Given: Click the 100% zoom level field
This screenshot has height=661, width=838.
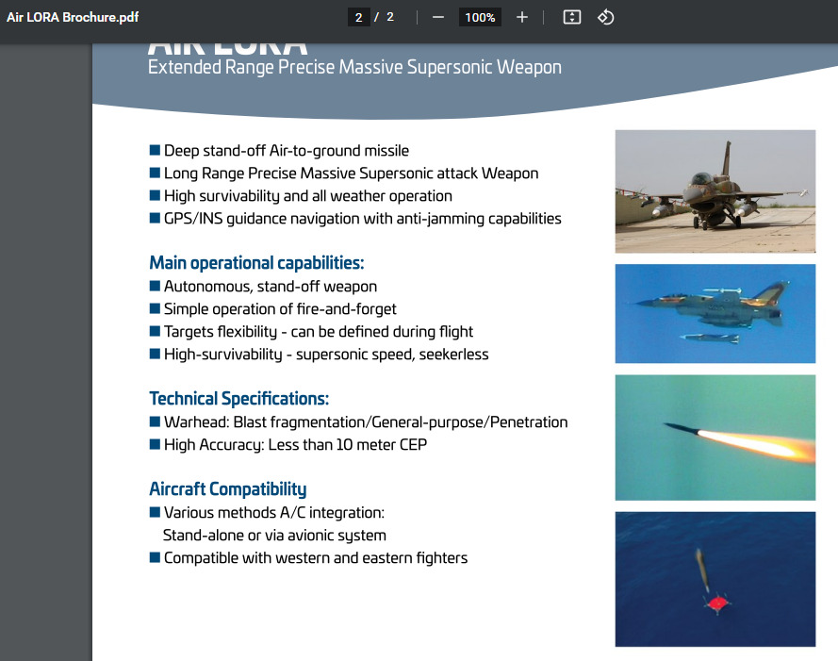Looking at the screenshot, I should click(480, 18).
